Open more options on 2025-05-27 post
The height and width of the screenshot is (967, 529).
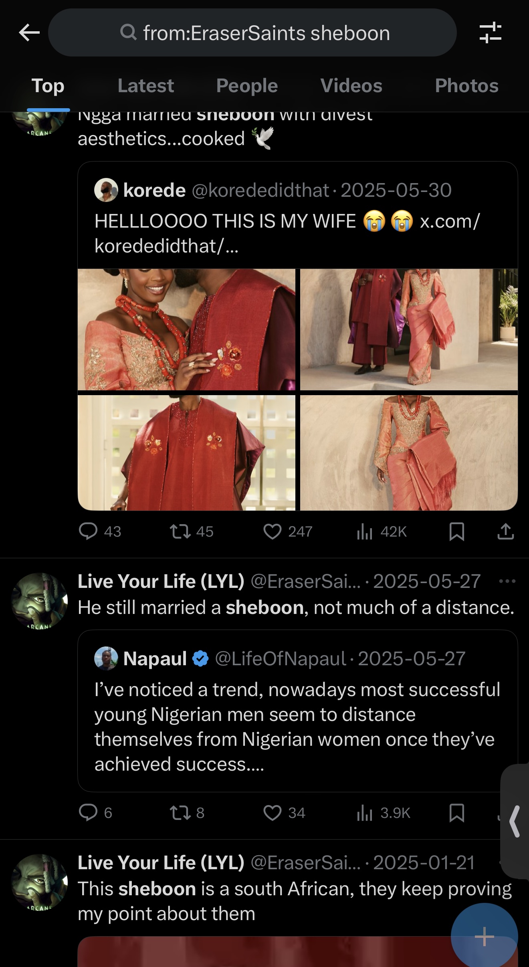pyautogui.click(x=507, y=581)
